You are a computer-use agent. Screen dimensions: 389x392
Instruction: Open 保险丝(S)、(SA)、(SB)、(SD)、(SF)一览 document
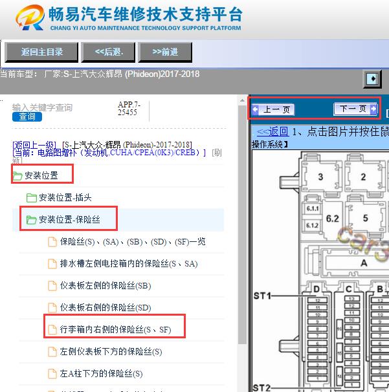133,241
